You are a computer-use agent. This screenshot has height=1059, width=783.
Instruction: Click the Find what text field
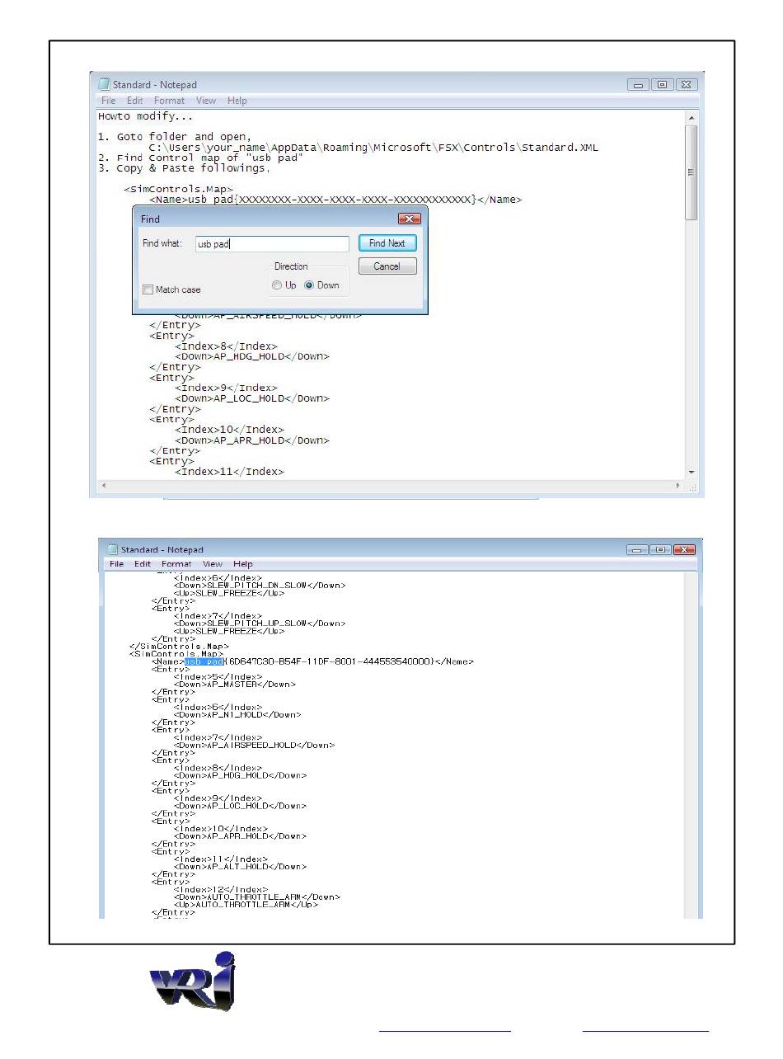pos(272,244)
